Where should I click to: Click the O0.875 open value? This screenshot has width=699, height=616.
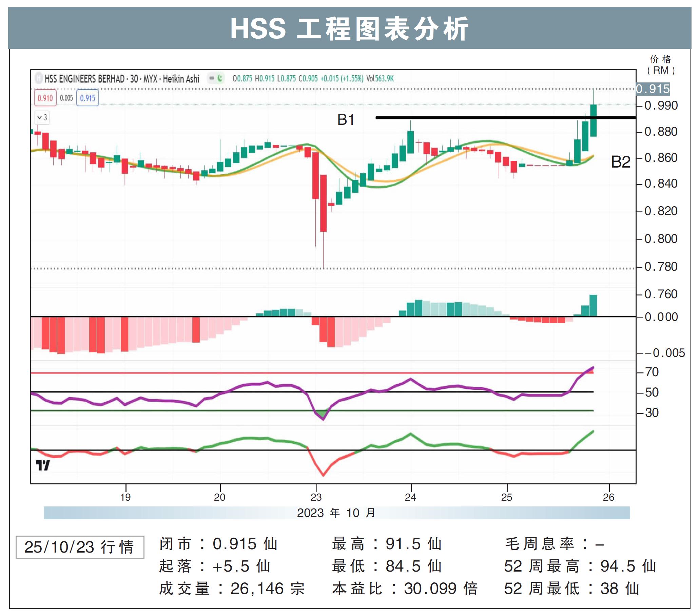pos(242,79)
